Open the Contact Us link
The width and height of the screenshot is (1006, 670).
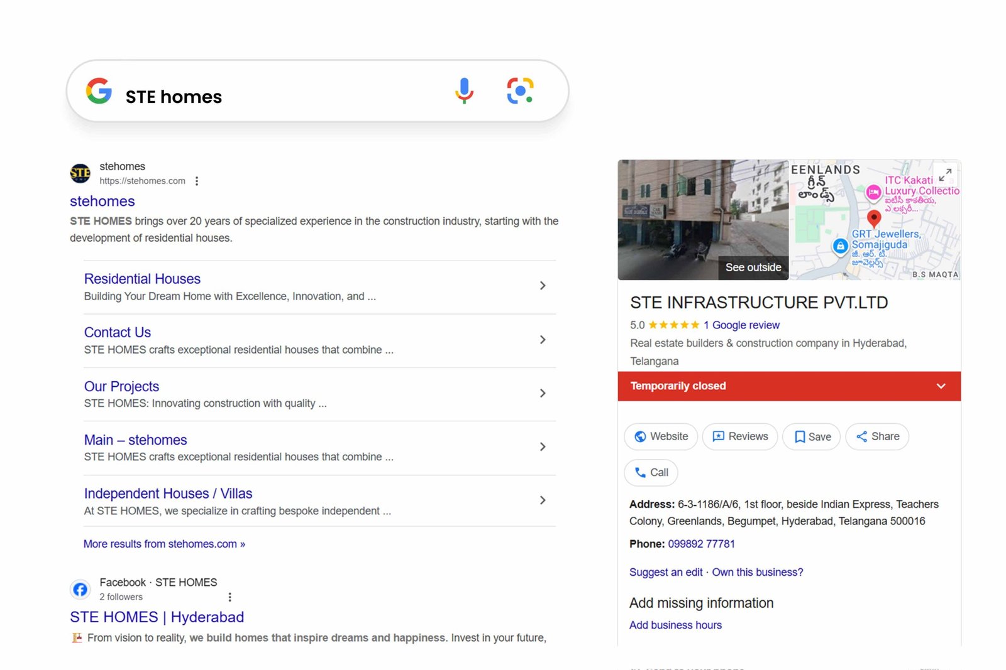point(118,332)
